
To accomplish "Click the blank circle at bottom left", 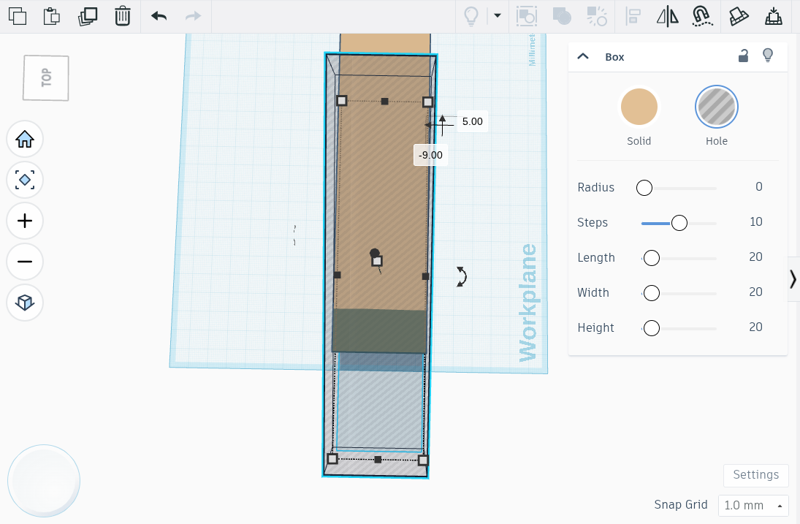I will pyautogui.click(x=44, y=481).
